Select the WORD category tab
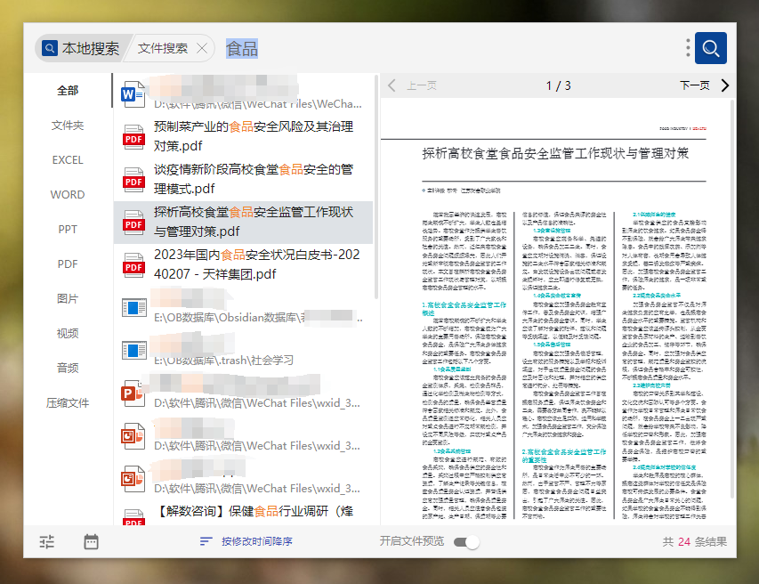 point(68,195)
